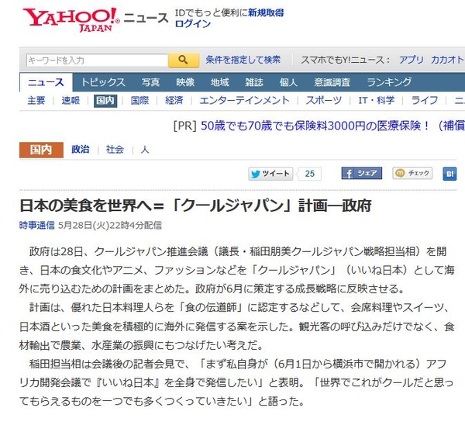Click the スマホでもY!ニュース label

(x=346, y=60)
